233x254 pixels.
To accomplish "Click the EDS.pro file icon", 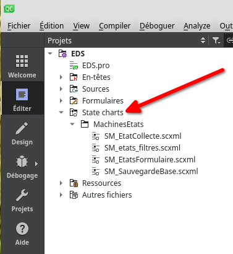I will 74,66.
